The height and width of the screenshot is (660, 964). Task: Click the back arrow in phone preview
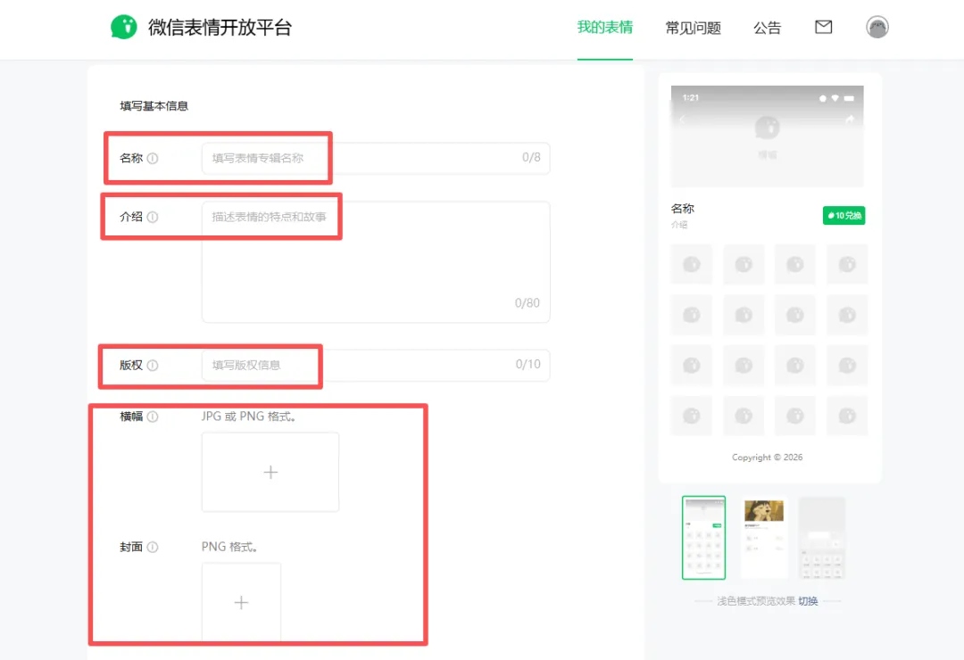pyautogui.click(x=683, y=120)
